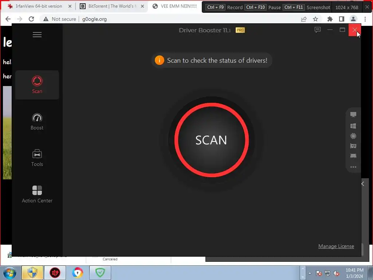The width and height of the screenshot is (373, 280).
Task: Click the 1024 x 768 resolution label
Action: (347, 7)
